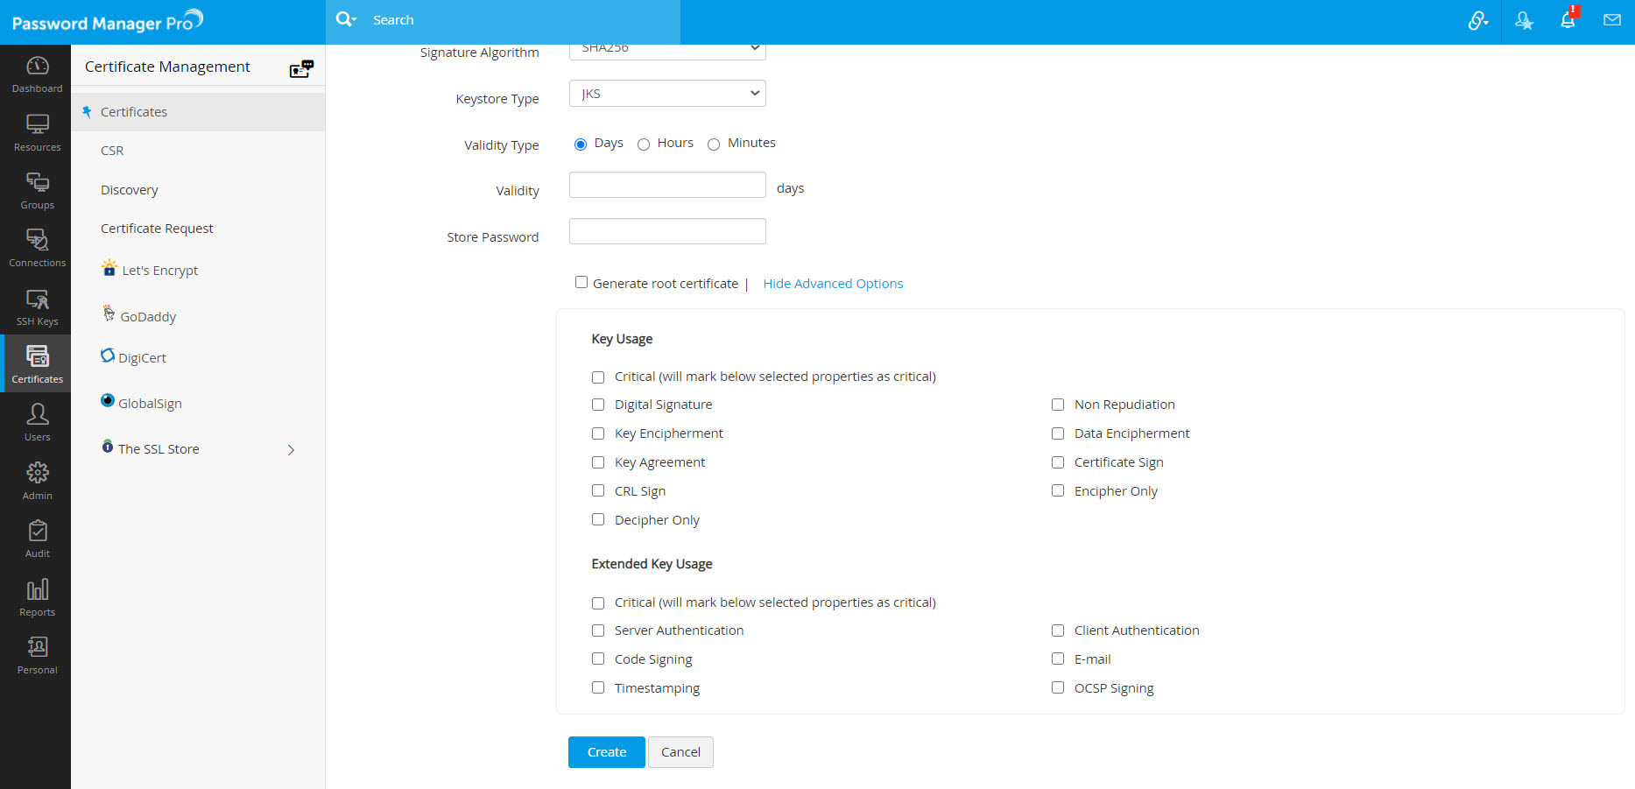Image resolution: width=1635 pixels, height=789 pixels.
Task: Switch to the Let's Encrypt section
Action: coord(160,270)
